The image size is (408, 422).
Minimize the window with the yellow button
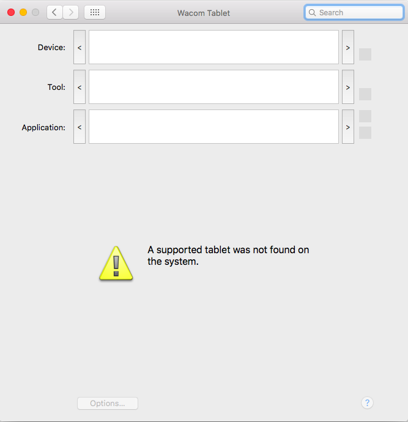23,12
